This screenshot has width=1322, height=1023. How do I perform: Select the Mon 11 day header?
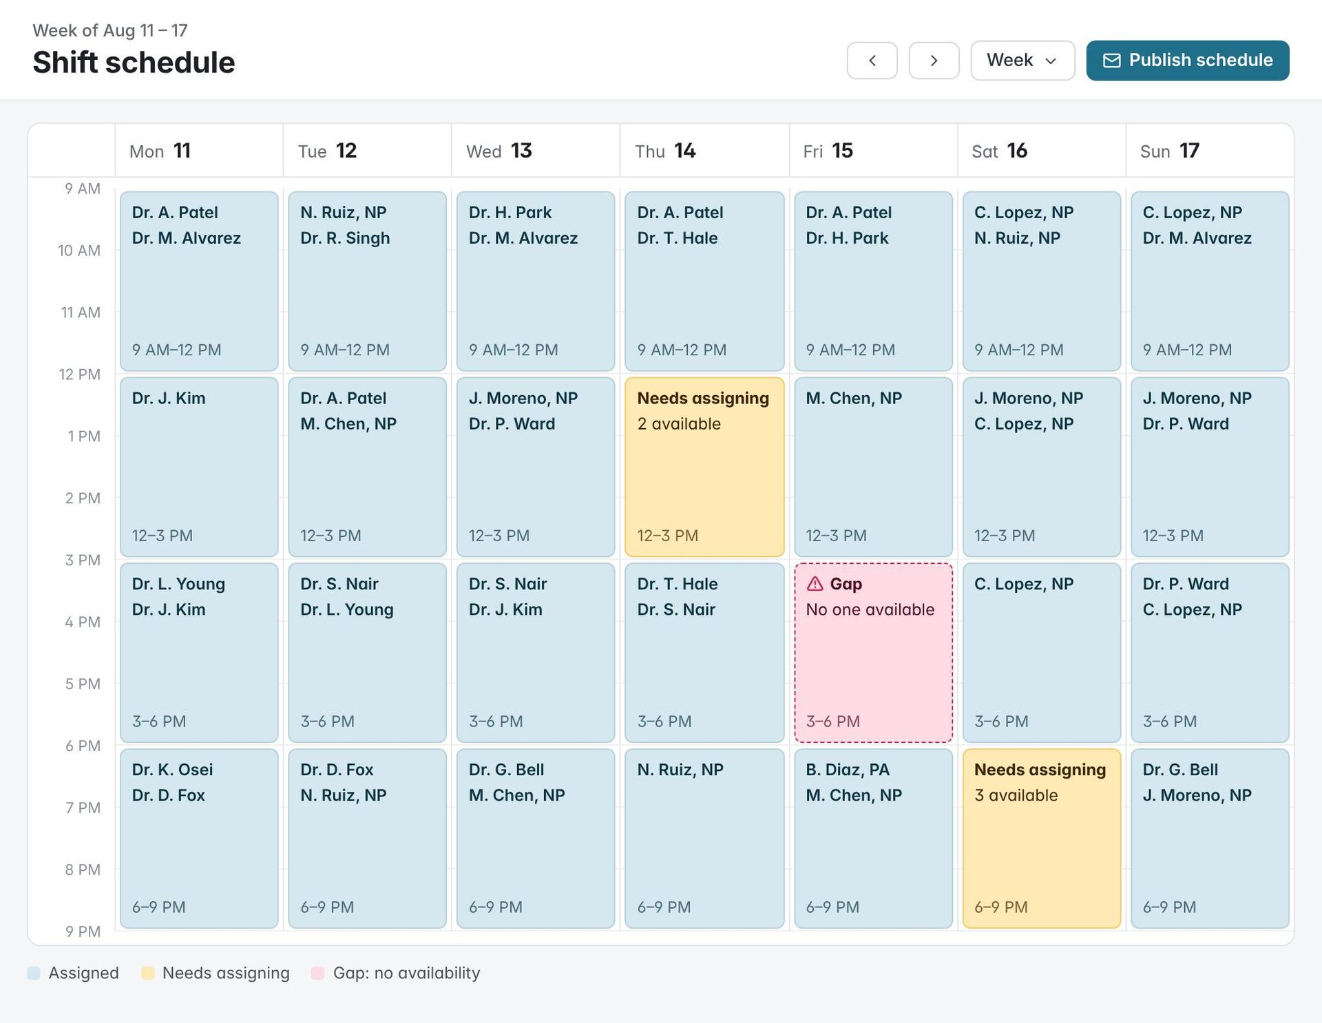click(x=199, y=151)
